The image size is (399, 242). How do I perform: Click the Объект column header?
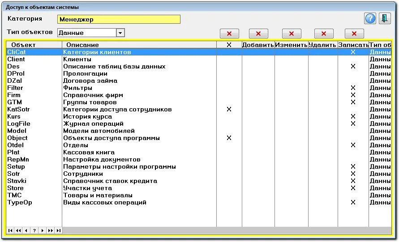pos(34,45)
